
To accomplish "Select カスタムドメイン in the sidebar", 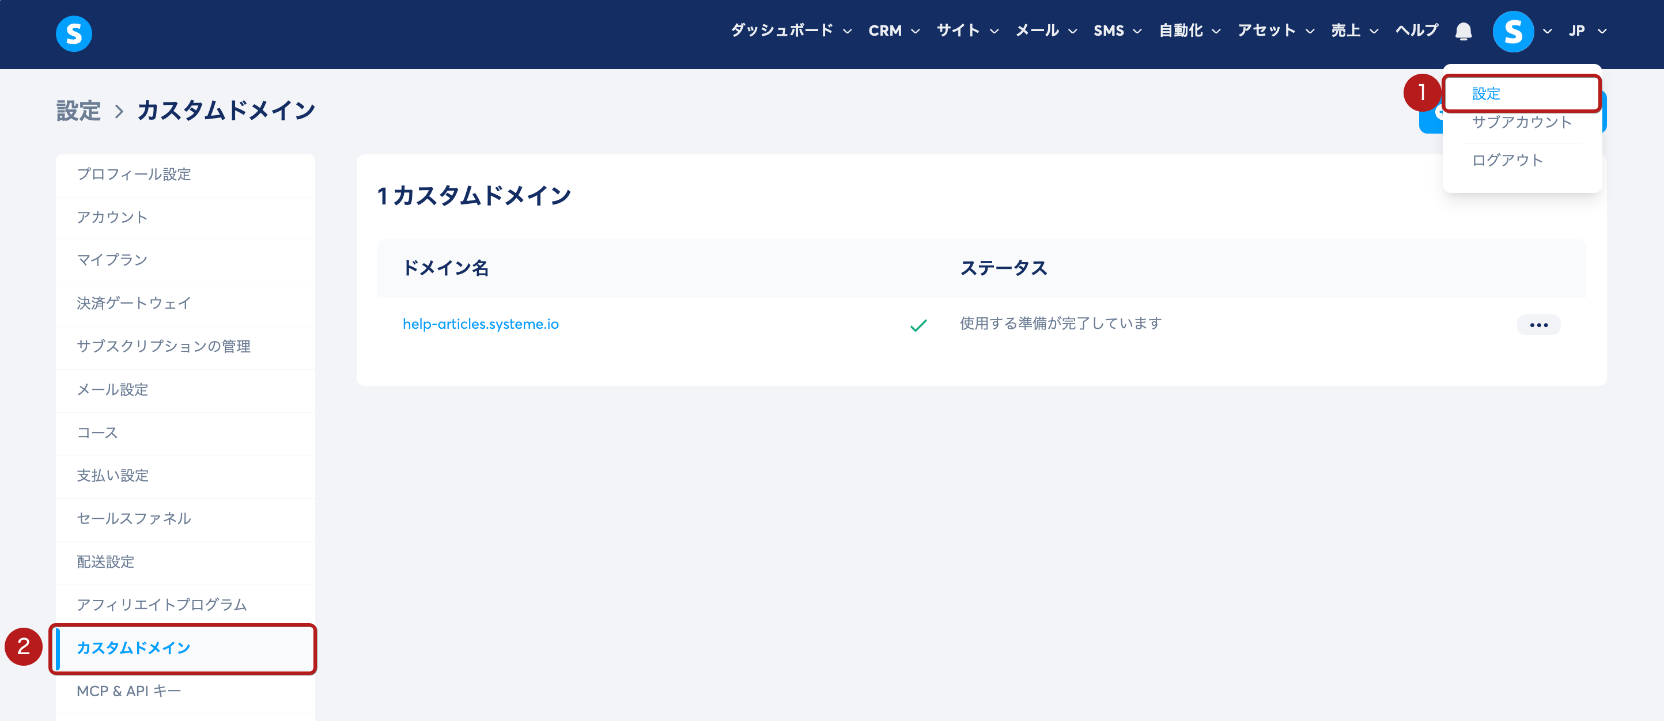I will click(x=186, y=648).
